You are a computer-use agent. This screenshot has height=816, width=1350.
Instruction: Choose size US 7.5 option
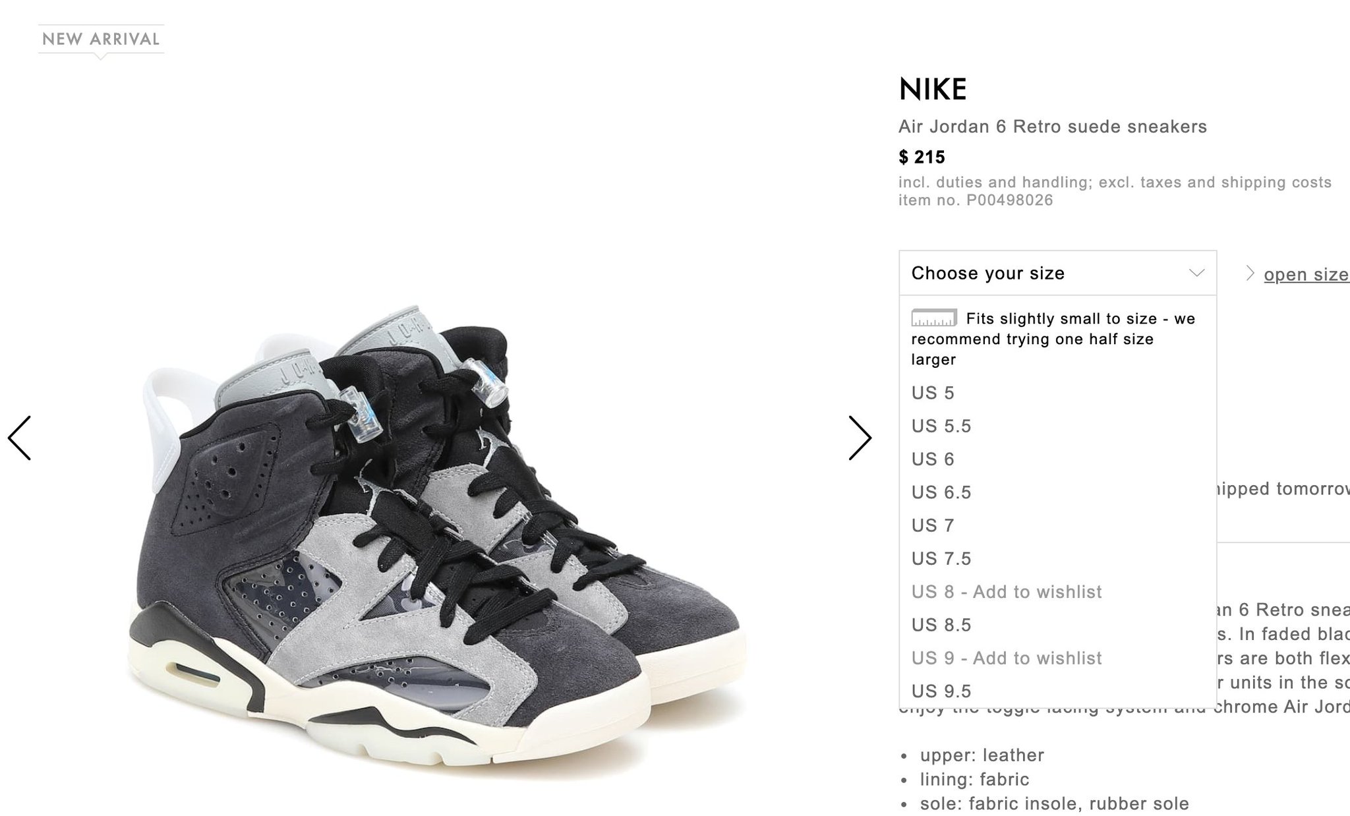[1057, 558]
